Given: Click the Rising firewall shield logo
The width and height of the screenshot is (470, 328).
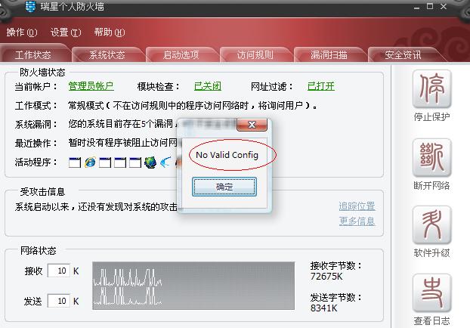Looking at the screenshot, I should pos(30,6).
